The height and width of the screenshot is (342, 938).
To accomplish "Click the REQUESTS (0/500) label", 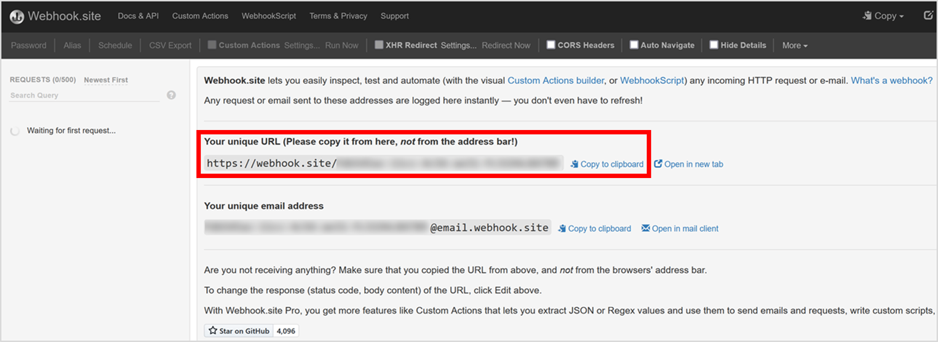I will click(x=43, y=80).
